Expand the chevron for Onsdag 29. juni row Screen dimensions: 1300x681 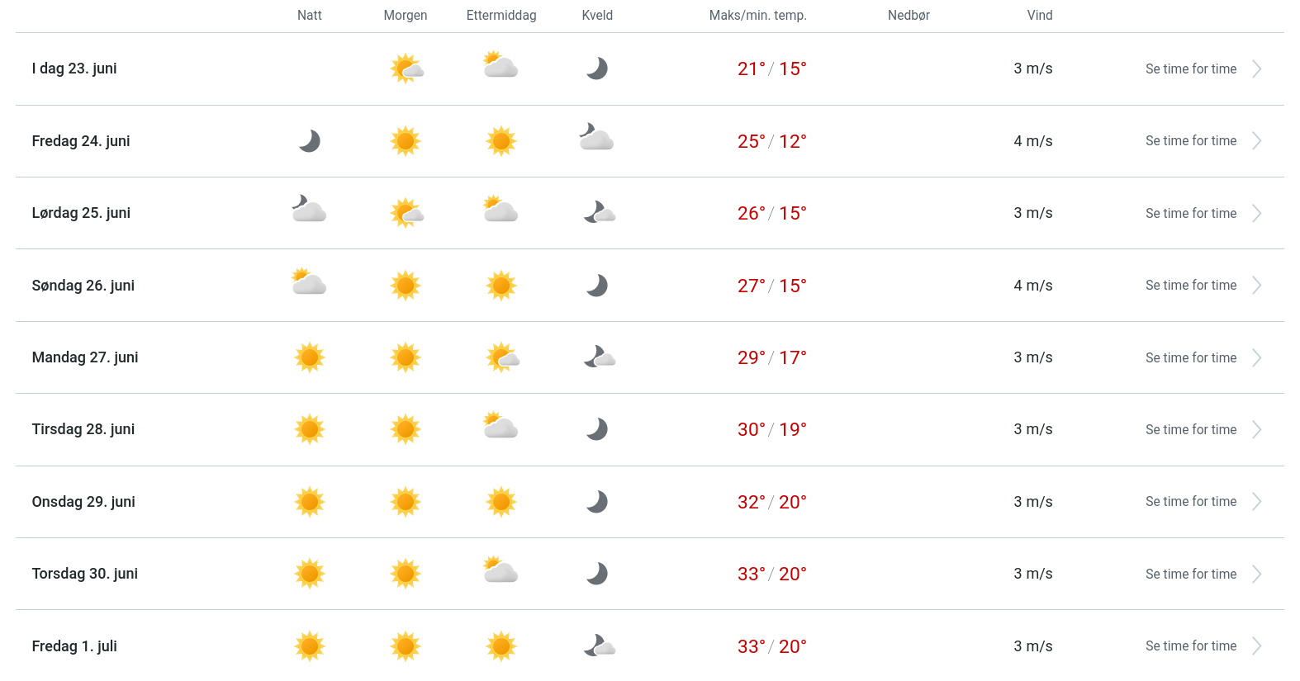1256,502
